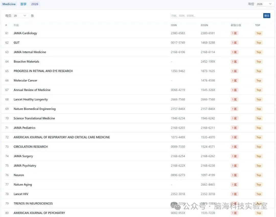Screen dimensions: 276x217
Task: Click the journal name search field
Action: [216, 16]
